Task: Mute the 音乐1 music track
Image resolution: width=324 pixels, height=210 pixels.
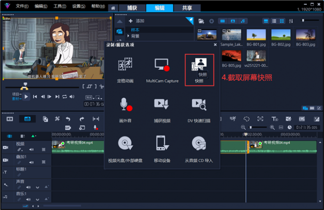Action: point(28,199)
